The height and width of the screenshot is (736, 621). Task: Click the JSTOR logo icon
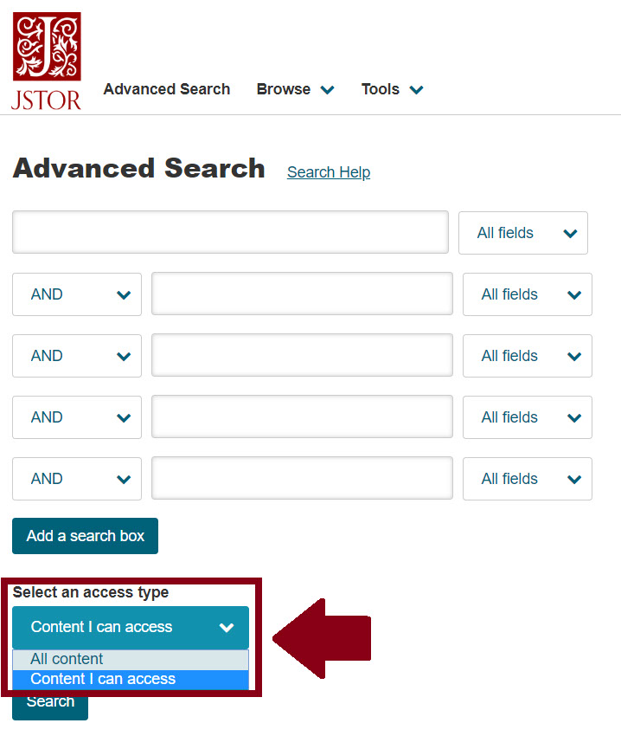pos(47,61)
